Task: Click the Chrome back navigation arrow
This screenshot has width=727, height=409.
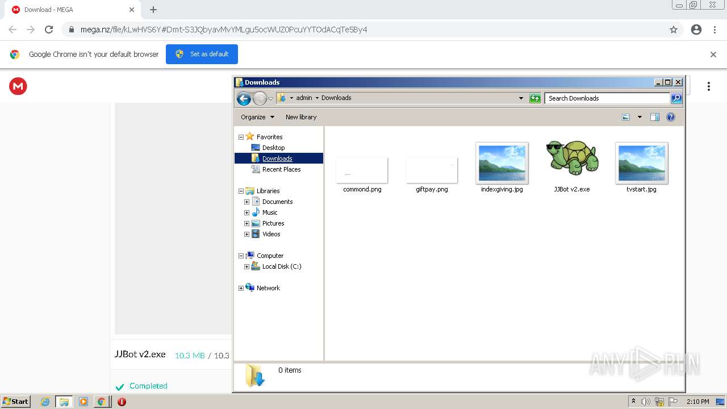Action: (12, 30)
